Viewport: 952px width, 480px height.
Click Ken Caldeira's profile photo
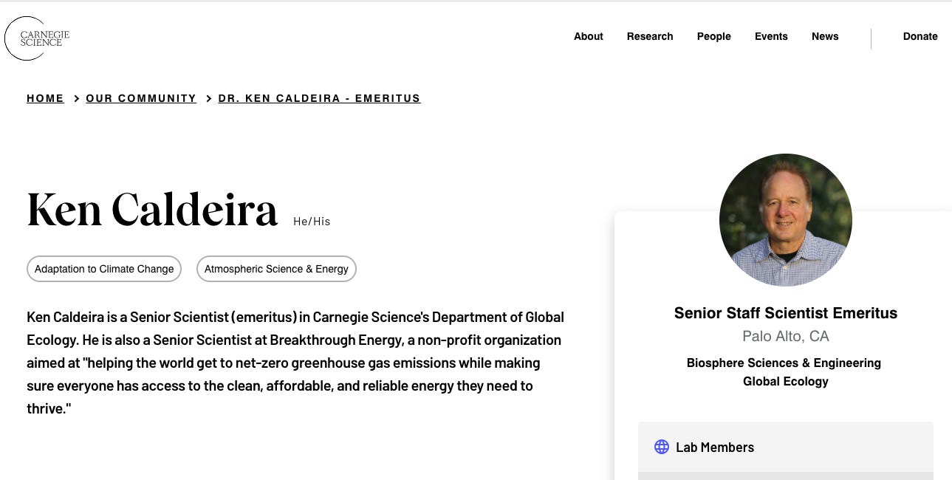[786, 220]
